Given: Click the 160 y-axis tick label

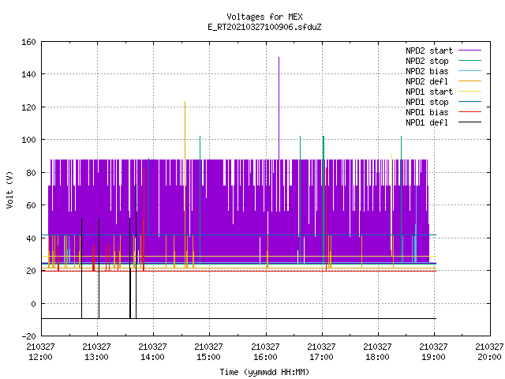Looking at the screenshot, I should click(x=28, y=42).
